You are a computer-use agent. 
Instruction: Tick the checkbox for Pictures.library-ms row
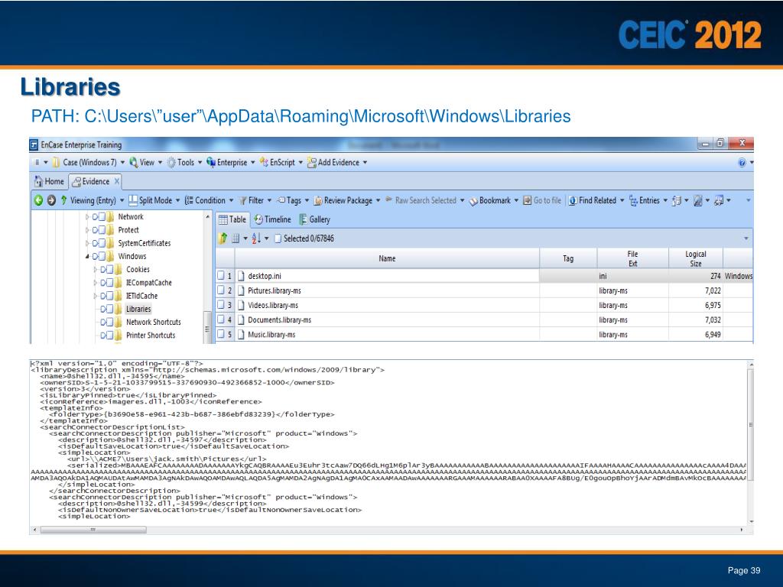point(221,290)
